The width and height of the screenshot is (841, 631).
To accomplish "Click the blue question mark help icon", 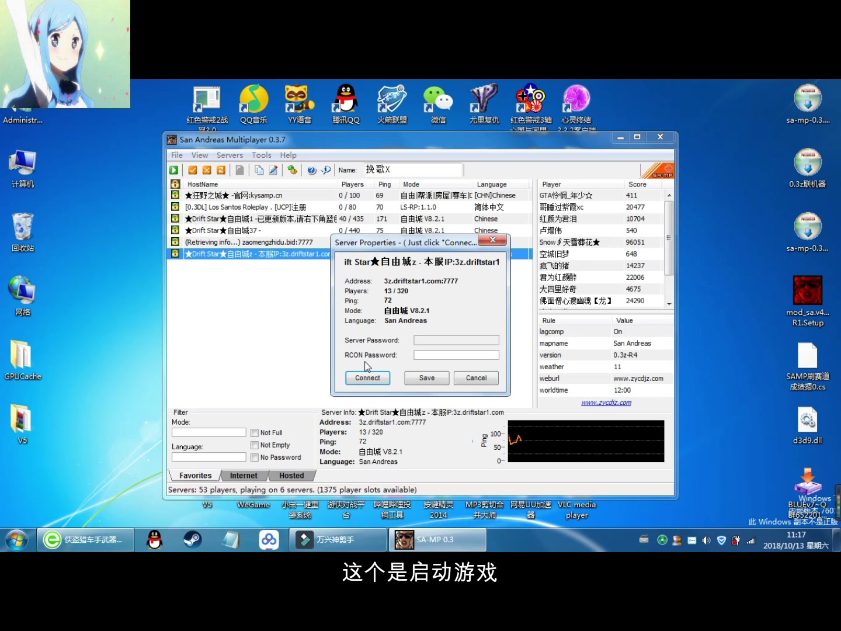I will coord(312,170).
